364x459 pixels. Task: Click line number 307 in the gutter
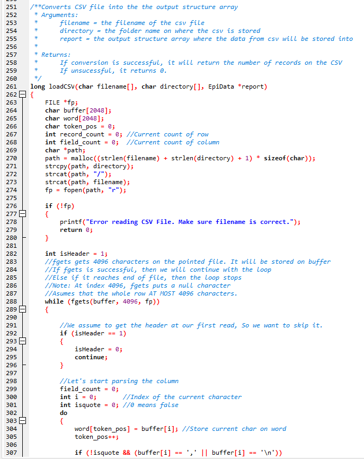[x=12, y=453]
